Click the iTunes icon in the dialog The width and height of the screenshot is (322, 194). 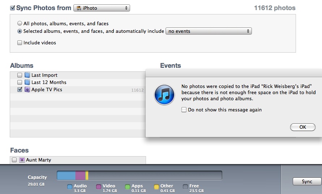click(164, 95)
